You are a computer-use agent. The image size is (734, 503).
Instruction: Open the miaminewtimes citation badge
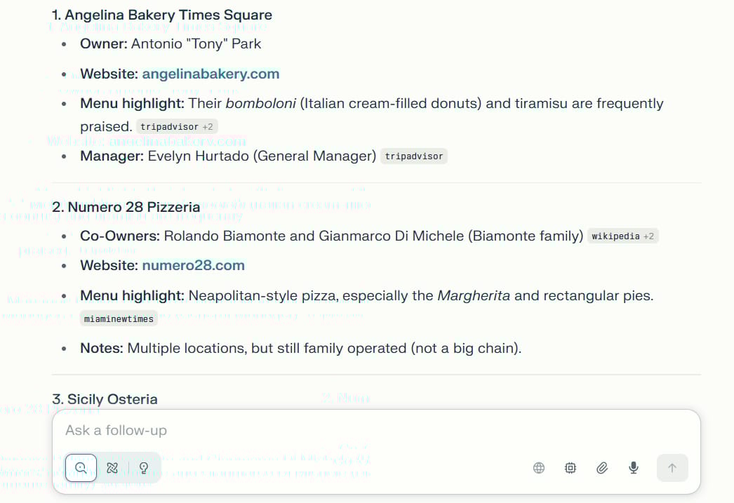click(119, 319)
